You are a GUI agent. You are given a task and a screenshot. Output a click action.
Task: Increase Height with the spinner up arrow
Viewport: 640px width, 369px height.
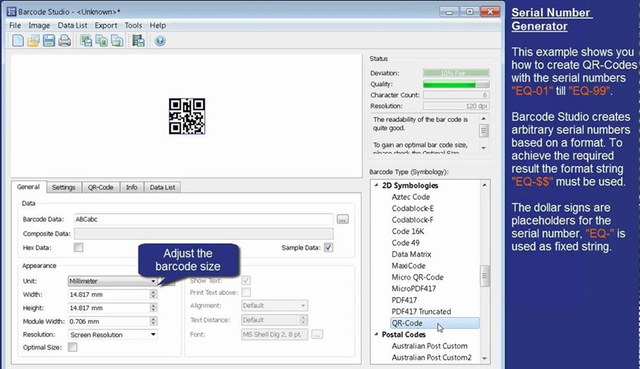coord(153,305)
